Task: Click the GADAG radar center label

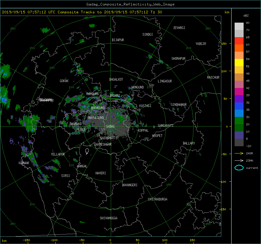Action: pyautogui.click(x=110, y=126)
